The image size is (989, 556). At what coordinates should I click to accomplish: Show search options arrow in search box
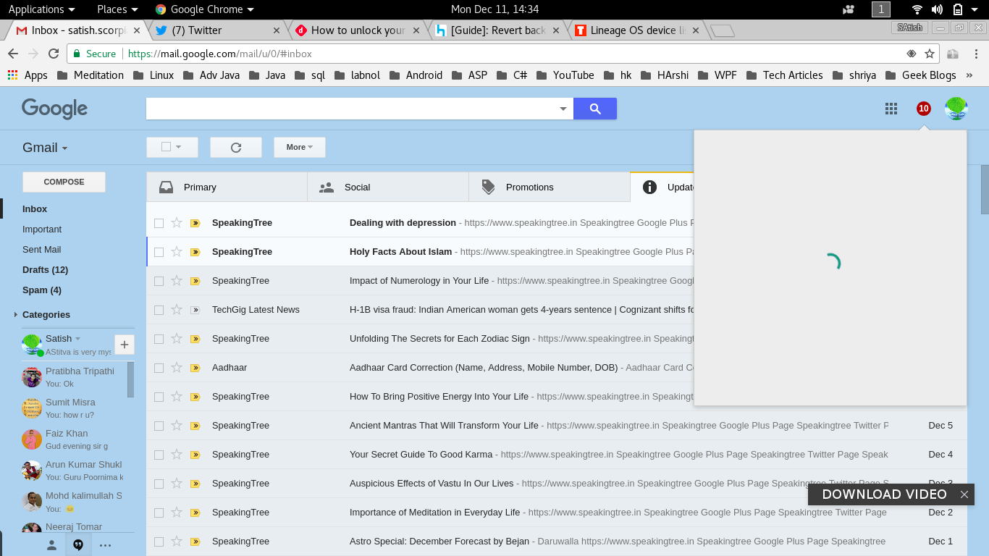pos(563,109)
